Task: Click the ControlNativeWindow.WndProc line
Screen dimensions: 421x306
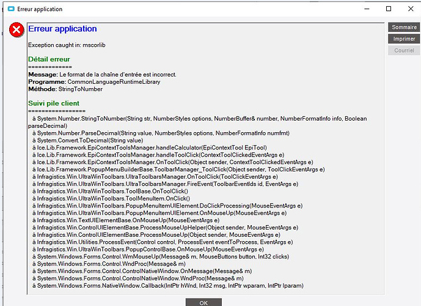Action: pyautogui.click(x=138, y=278)
